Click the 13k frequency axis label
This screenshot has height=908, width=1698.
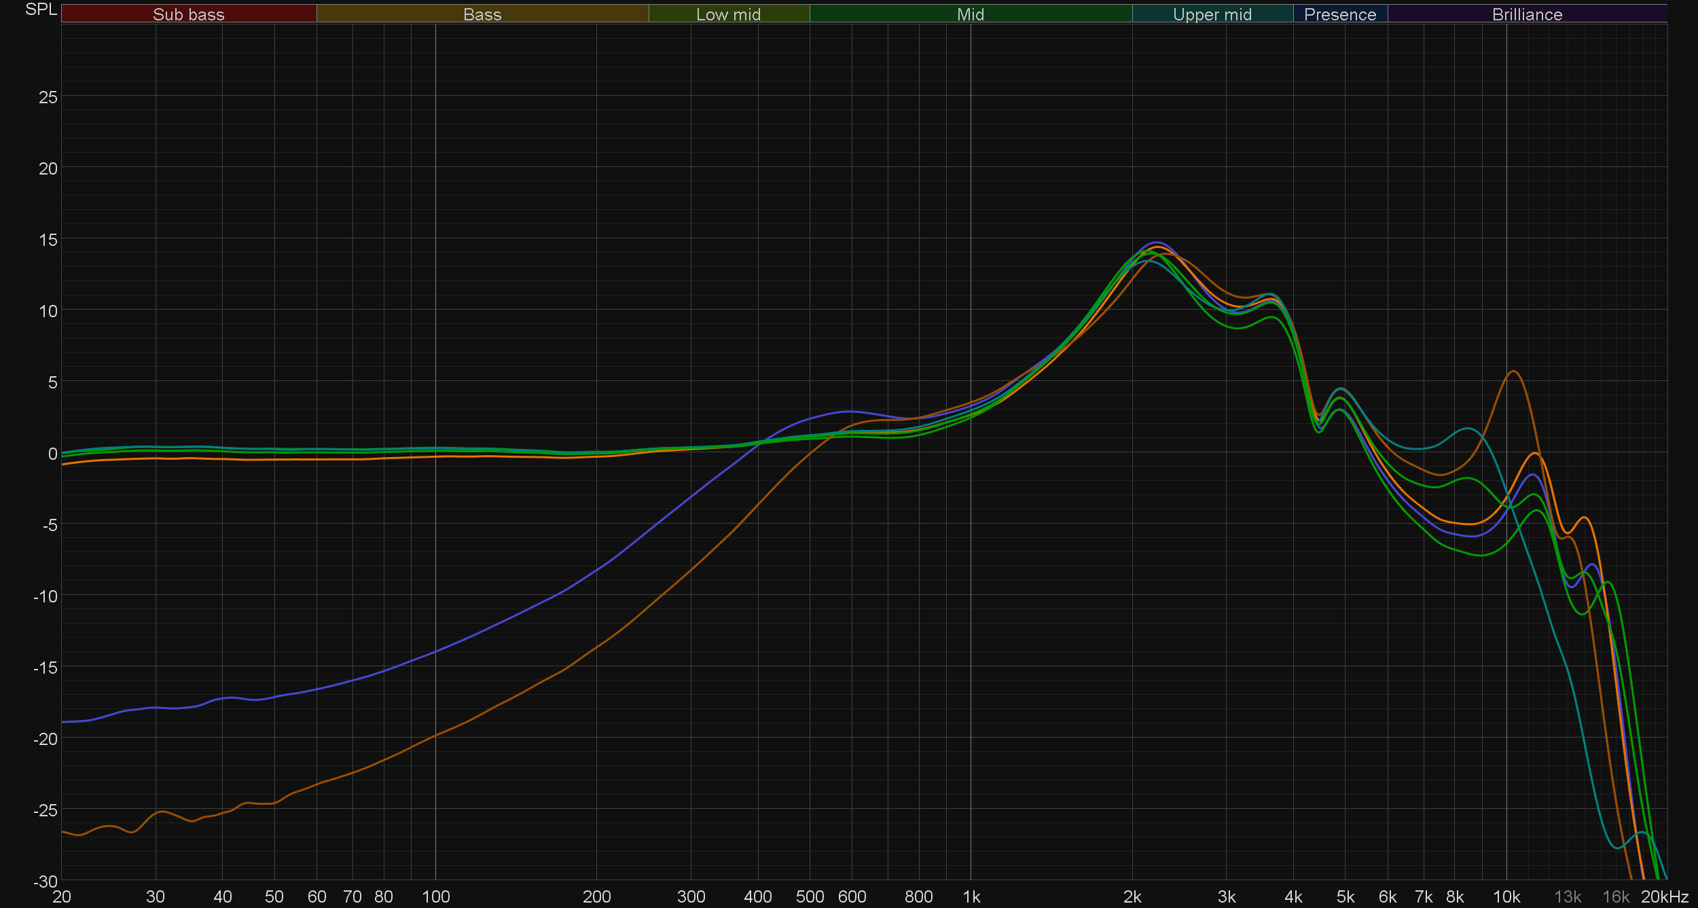pos(1568,897)
